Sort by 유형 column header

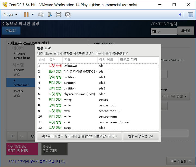tap(80, 60)
